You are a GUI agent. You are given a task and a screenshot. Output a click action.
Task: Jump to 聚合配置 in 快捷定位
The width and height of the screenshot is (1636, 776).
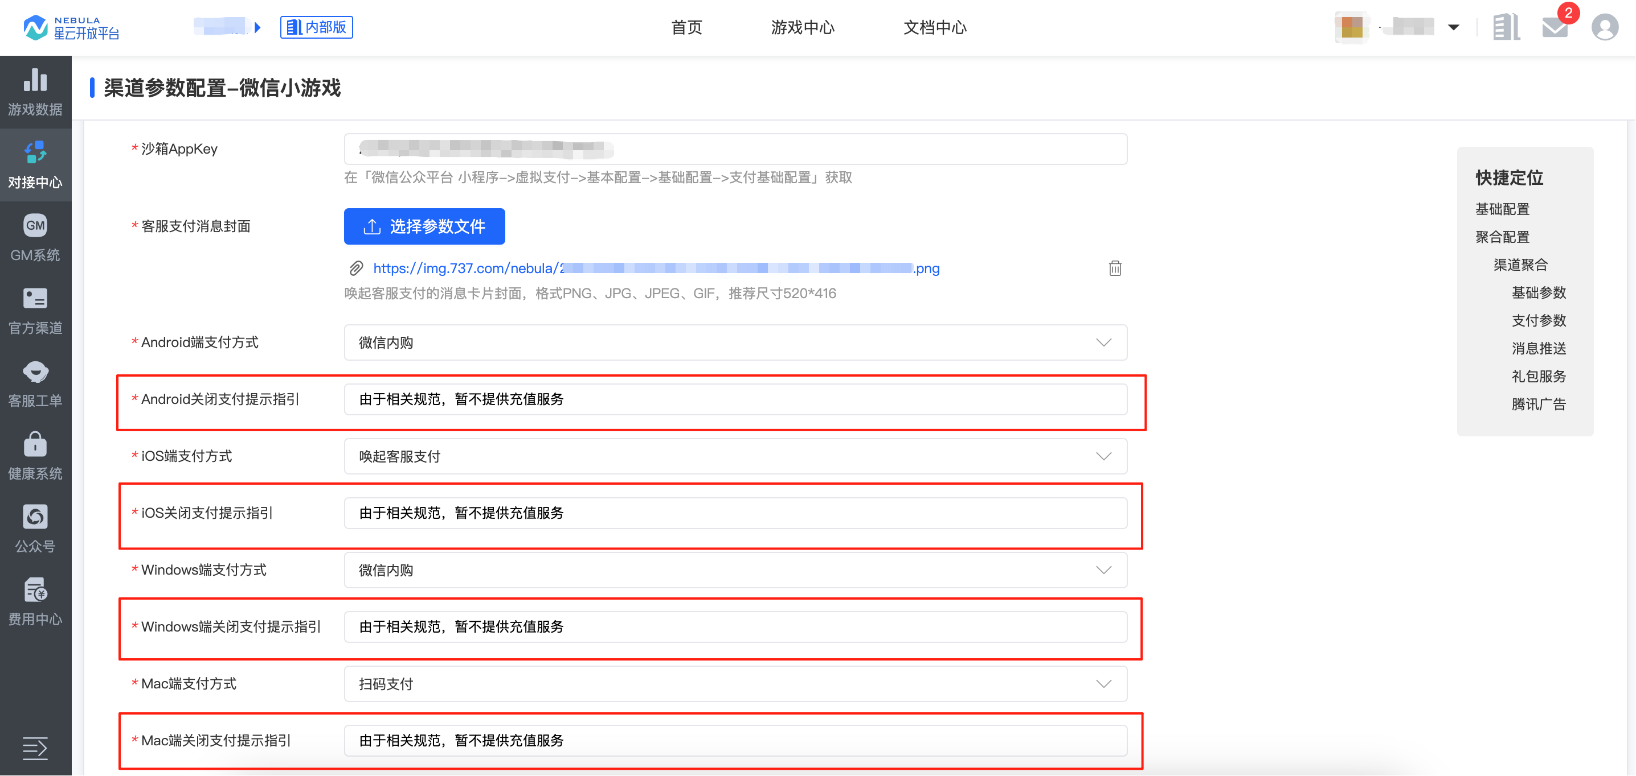pyautogui.click(x=1502, y=237)
